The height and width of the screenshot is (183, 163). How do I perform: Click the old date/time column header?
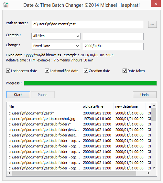pyautogui.click(x=97, y=106)
